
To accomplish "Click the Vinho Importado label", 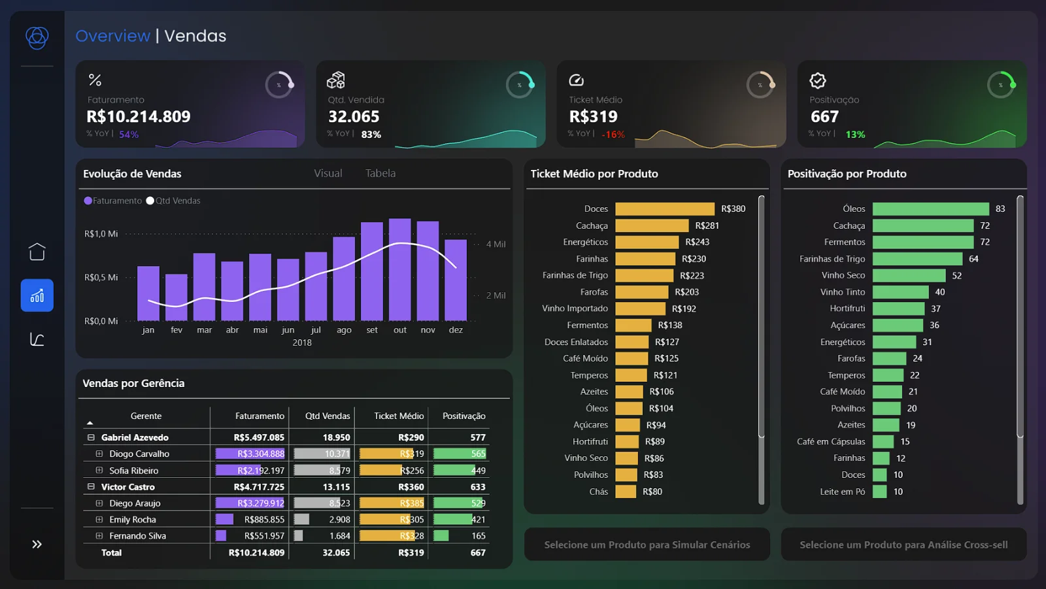I will click(x=575, y=309).
